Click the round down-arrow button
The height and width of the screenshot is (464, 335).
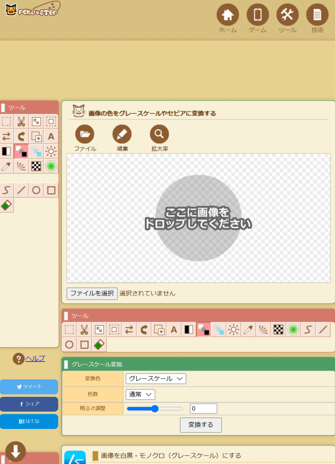tap(16, 451)
